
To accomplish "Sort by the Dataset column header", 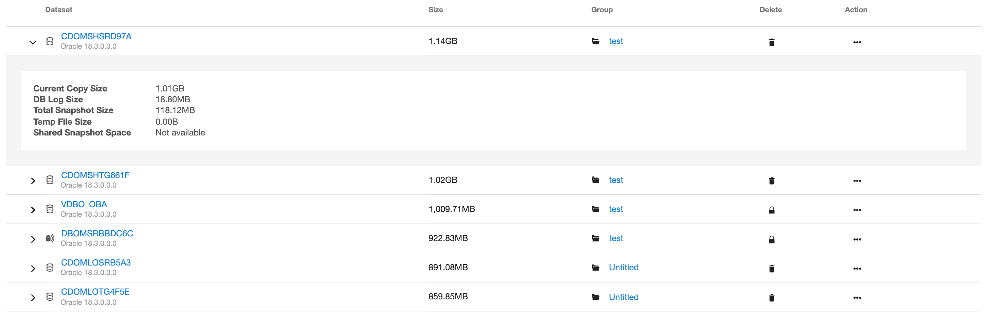I will (x=58, y=10).
